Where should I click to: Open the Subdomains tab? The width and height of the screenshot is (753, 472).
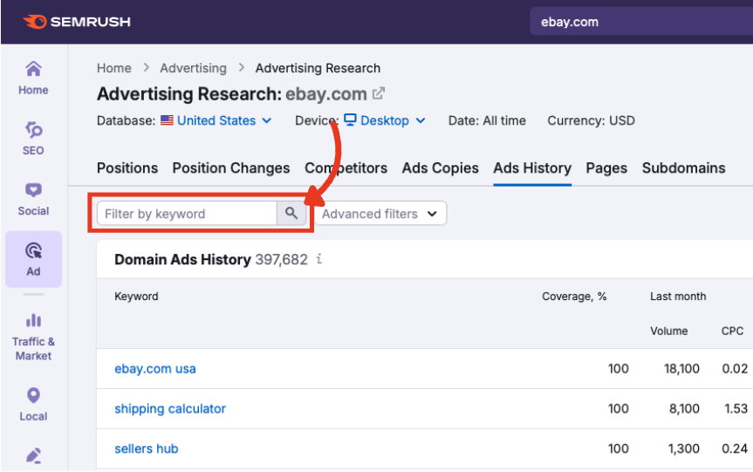pos(683,168)
